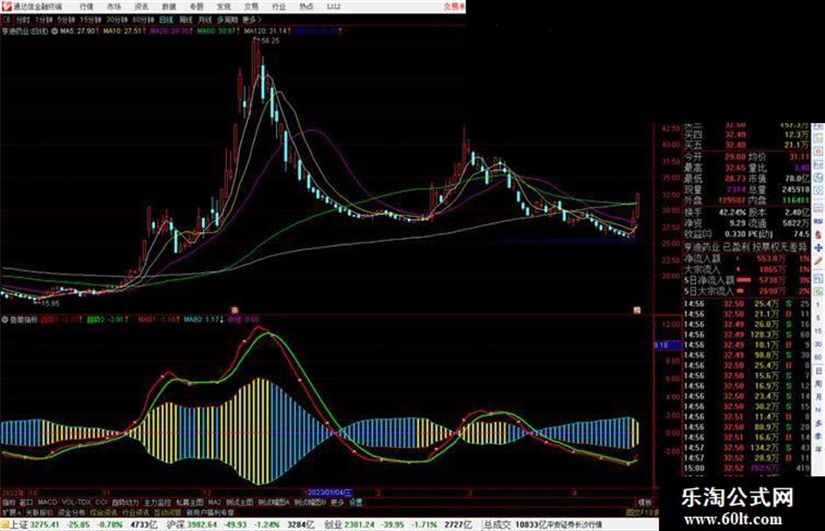The width and height of the screenshot is (825, 531).
Task: Click the Tongdaxin app logo icon
Action: click(x=6, y=6)
